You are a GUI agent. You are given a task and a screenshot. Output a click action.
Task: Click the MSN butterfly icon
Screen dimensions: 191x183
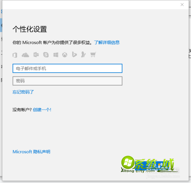pyautogui.click(x=83, y=55)
